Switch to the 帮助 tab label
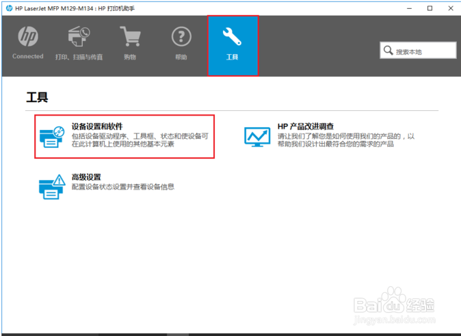The image size is (461, 336). (181, 57)
